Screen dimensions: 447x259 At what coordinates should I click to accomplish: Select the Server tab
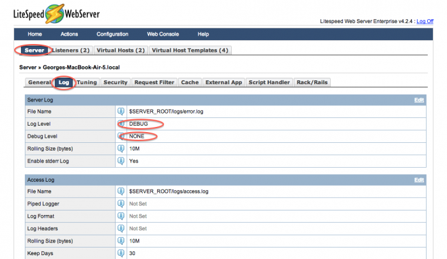point(34,50)
